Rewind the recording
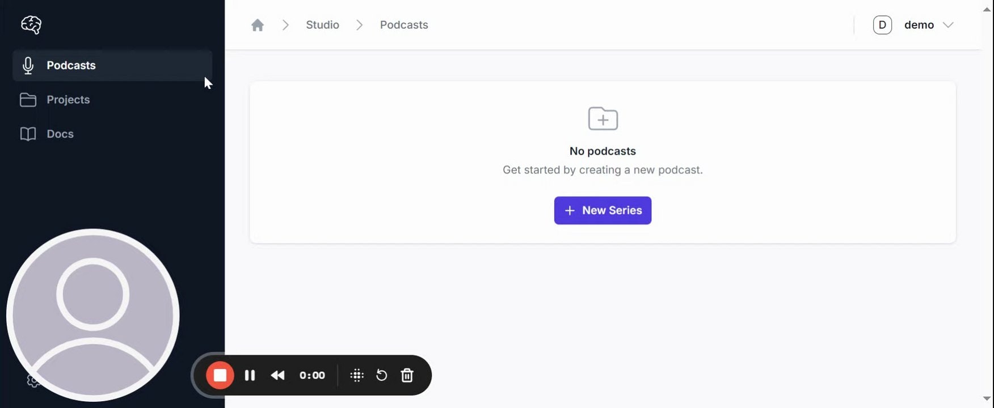Image resolution: width=994 pixels, height=408 pixels. tap(277, 375)
